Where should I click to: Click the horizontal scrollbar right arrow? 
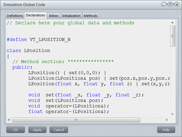(x=167, y=120)
